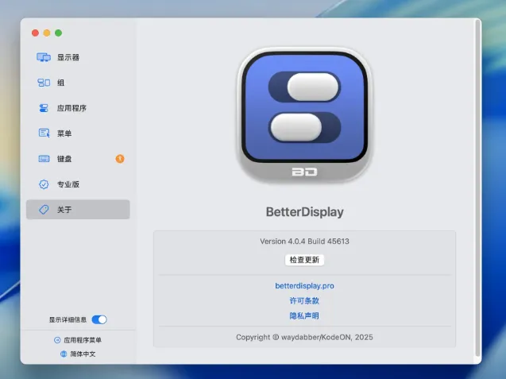Click the orange accessibility badge beside 键盘

coord(120,158)
